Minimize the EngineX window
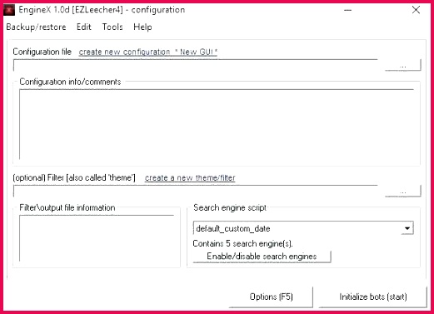The width and height of the screenshot is (434, 314). coord(347,10)
